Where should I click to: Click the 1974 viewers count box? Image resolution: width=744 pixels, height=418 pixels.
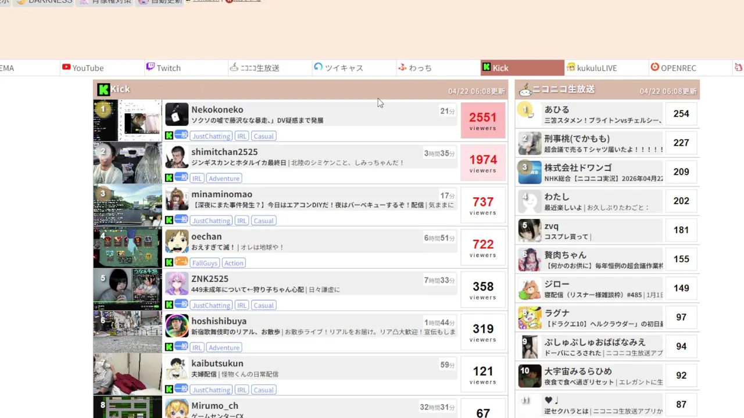coord(483,163)
